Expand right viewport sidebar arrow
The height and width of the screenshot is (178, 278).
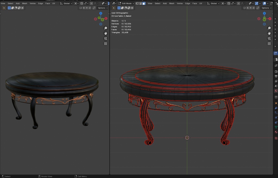pos(272,14)
